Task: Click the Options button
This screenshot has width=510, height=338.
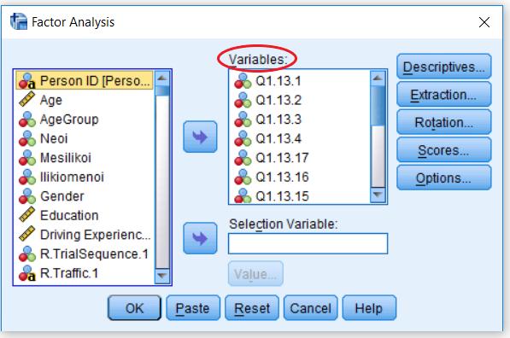Action: tap(444, 178)
